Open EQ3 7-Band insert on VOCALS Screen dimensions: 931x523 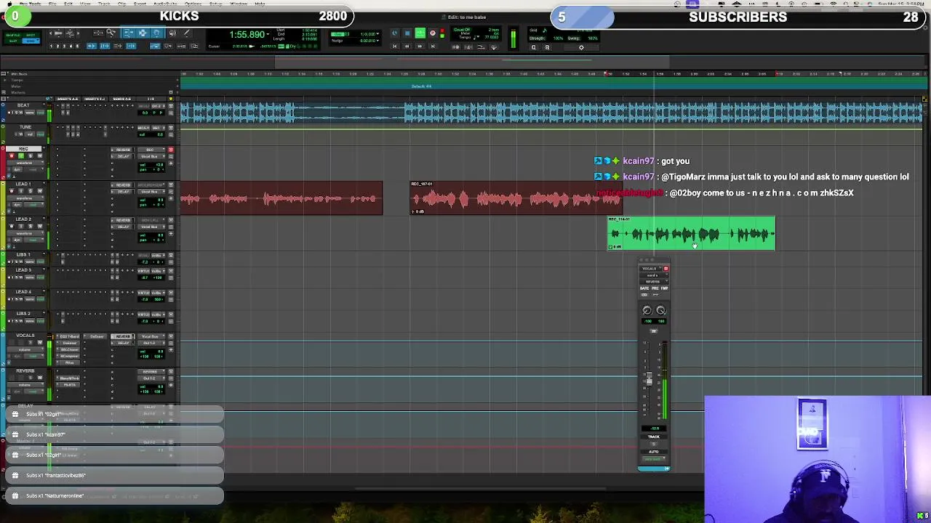pos(69,336)
